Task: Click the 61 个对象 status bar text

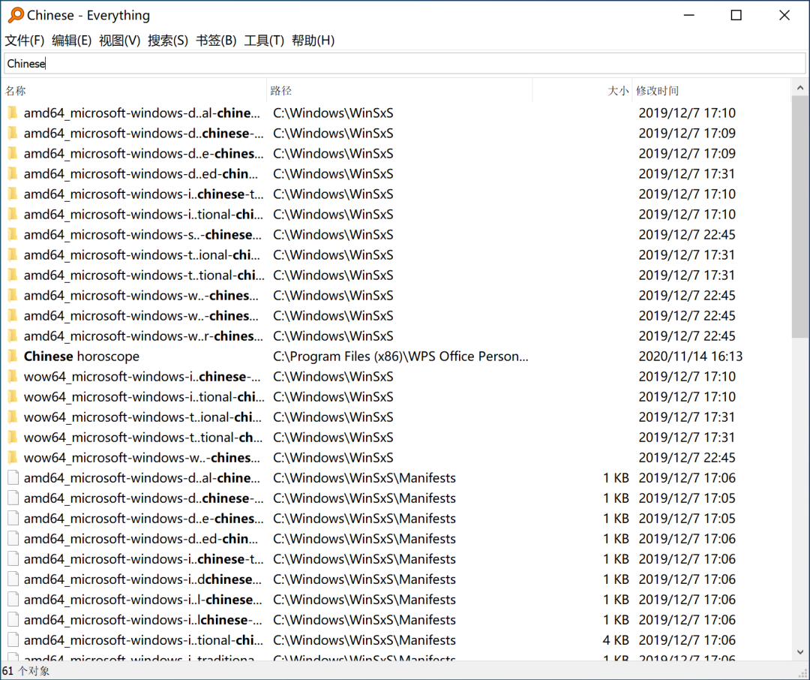Action: [25, 671]
